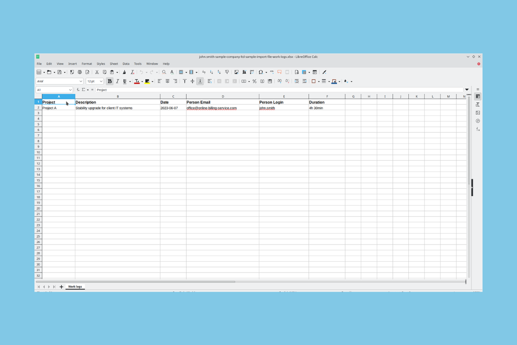Open Find and Replace magnifier icon
Screen dimensions: 517x345
coord(164,72)
